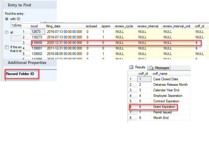Click the isperm column header
Viewport: 209px width, 146px height.
(x=107, y=26)
